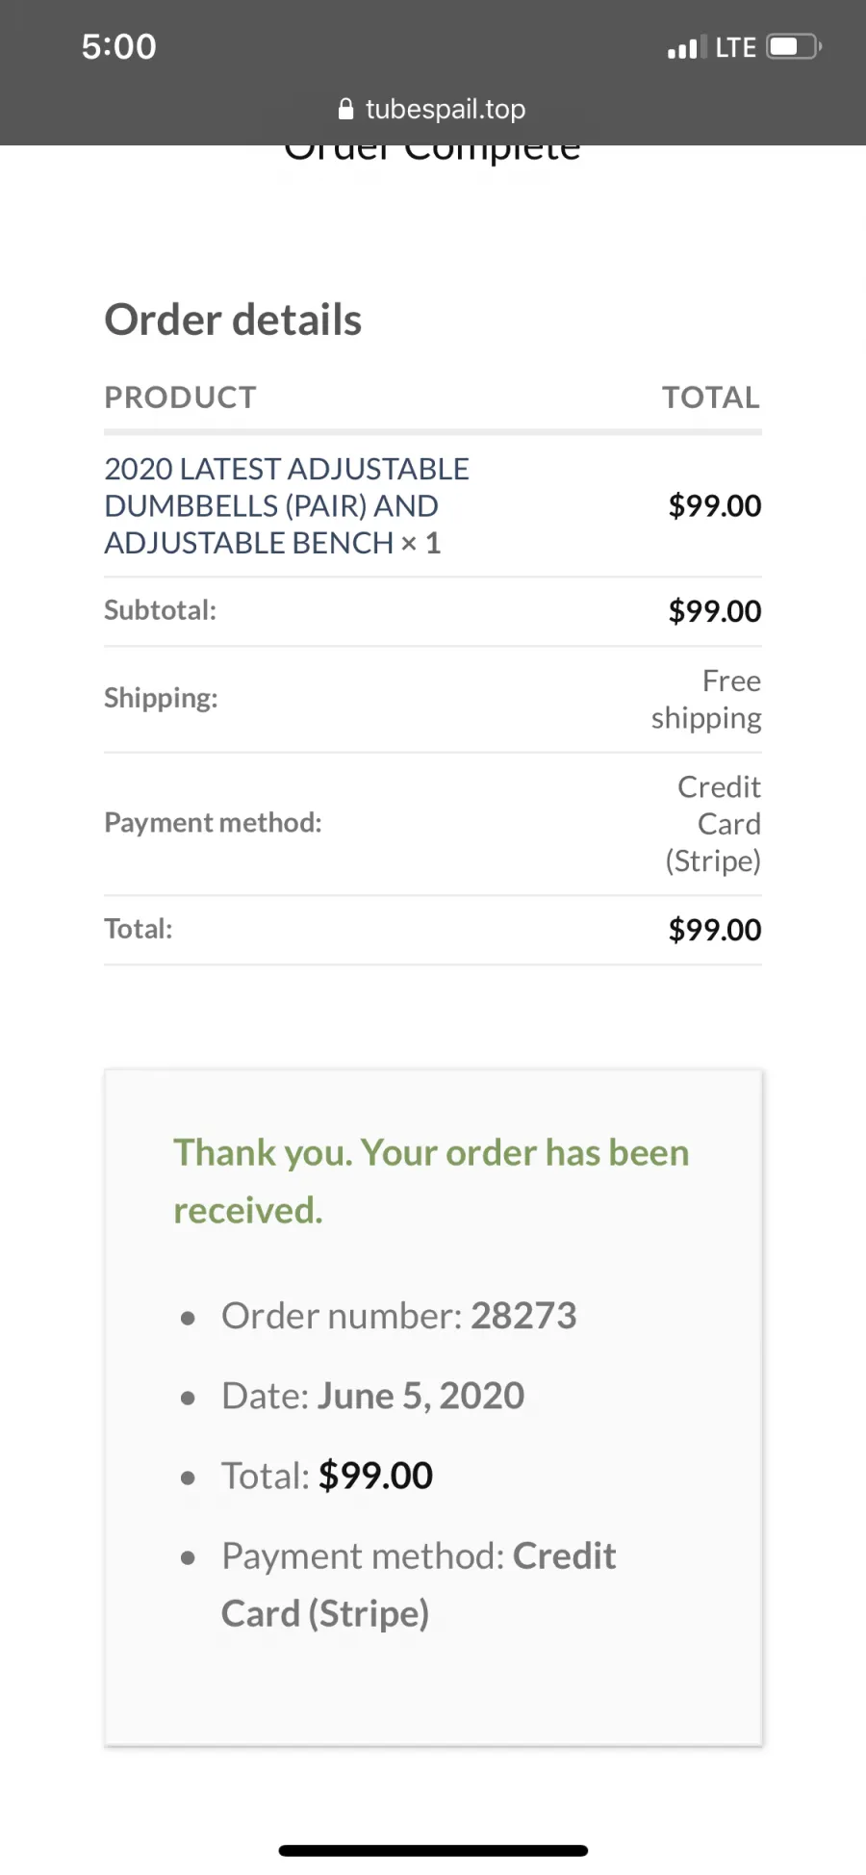Tap the LTE network indicator
Image resolution: width=866 pixels, height=1875 pixels.
click(x=736, y=47)
